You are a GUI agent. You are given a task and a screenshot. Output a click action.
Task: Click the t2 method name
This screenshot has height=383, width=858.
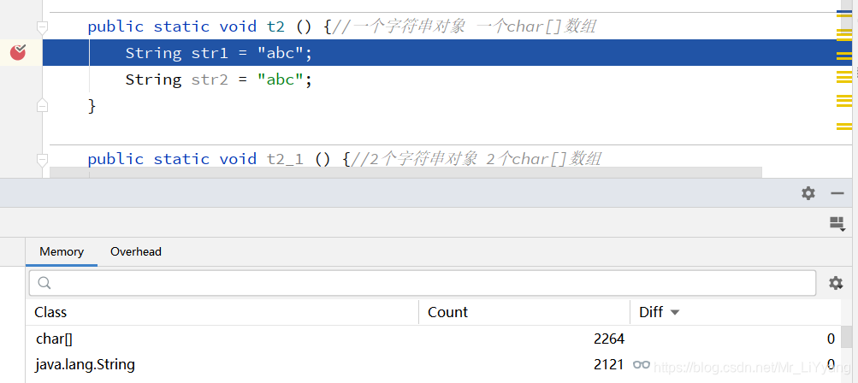coord(275,27)
